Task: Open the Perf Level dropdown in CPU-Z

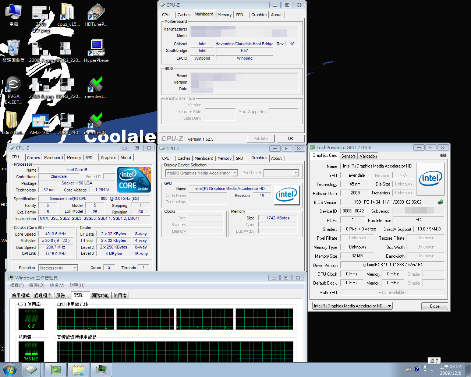Action: coord(281,173)
